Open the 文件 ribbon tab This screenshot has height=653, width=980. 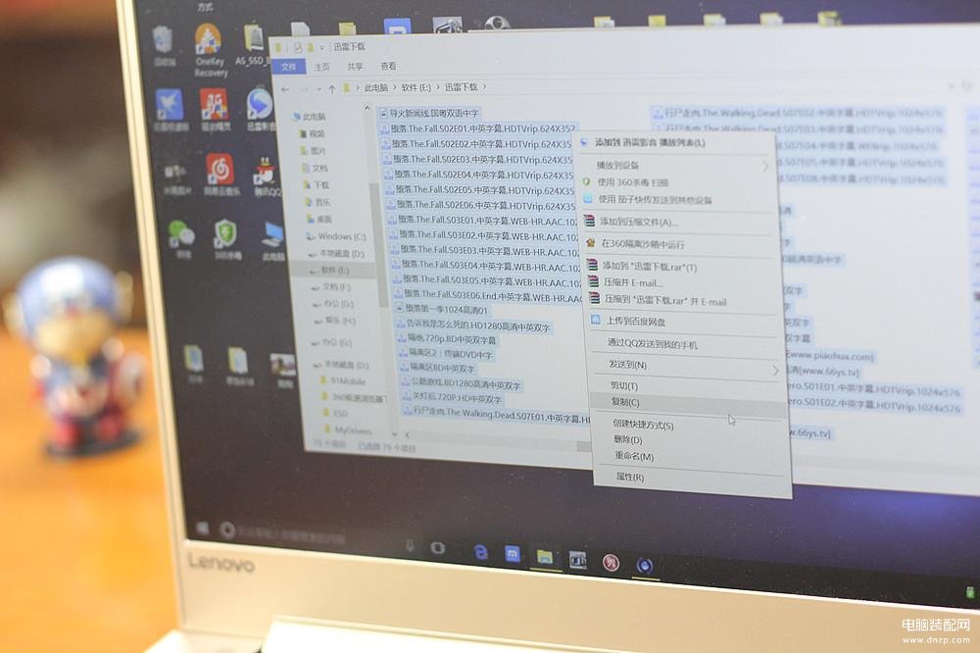[289, 67]
